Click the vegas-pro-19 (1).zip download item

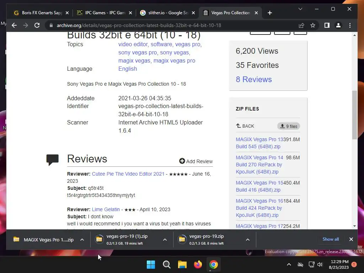click(127, 240)
